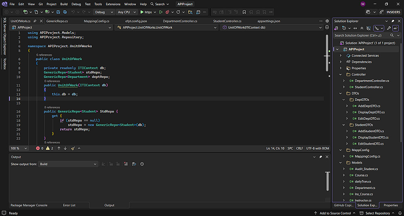404x216 pixels.
Task: Open the editor zoom level 100% dropdown
Action: click(x=17, y=148)
